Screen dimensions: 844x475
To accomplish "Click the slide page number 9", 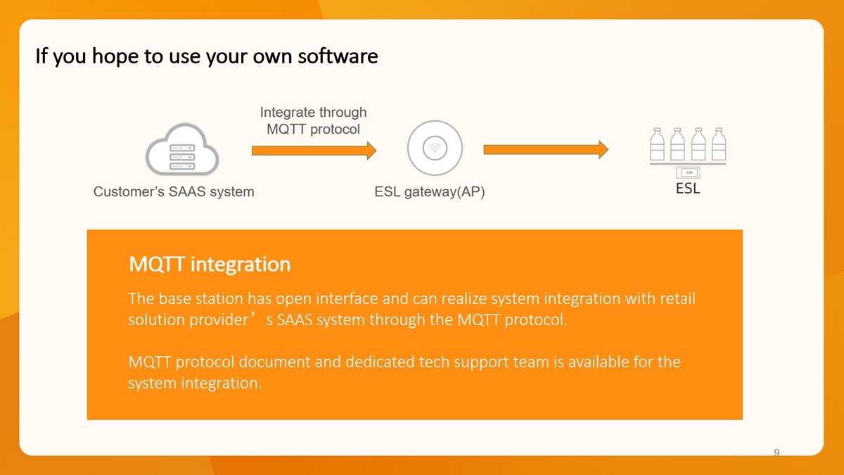I will point(776,452).
